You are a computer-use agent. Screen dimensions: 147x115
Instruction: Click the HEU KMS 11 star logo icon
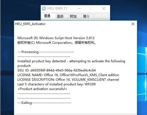44,8
